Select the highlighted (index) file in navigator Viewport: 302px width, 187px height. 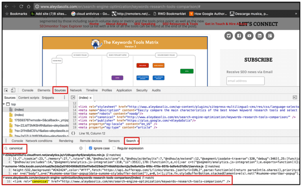click(36, 109)
